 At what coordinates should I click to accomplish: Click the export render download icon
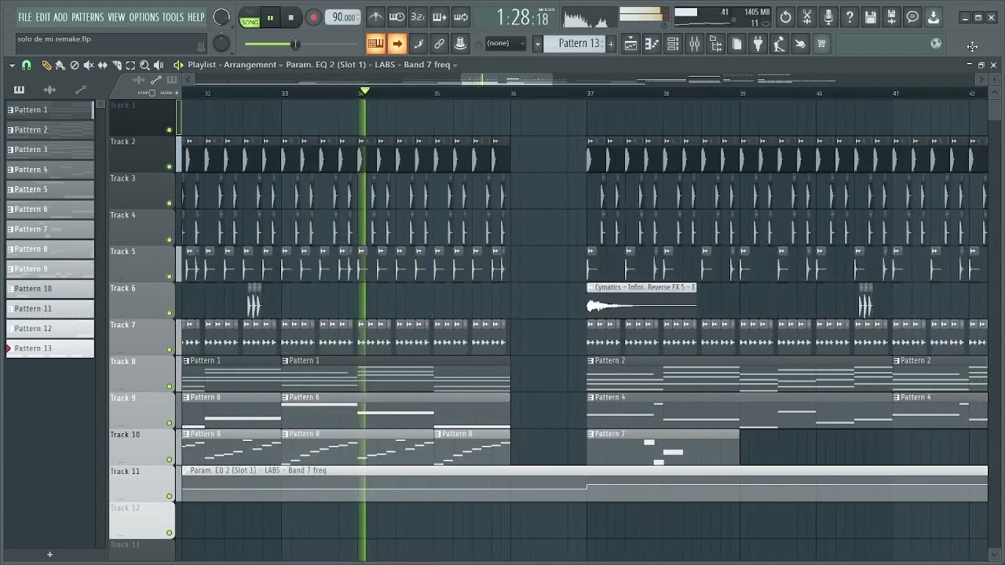pos(934,17)
